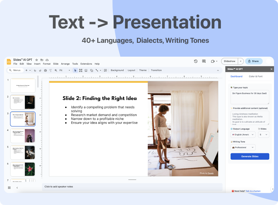The width and height of the screenshot is (278, 205).
Task: Select the shape tool
Action: click(x=91, y=70)
